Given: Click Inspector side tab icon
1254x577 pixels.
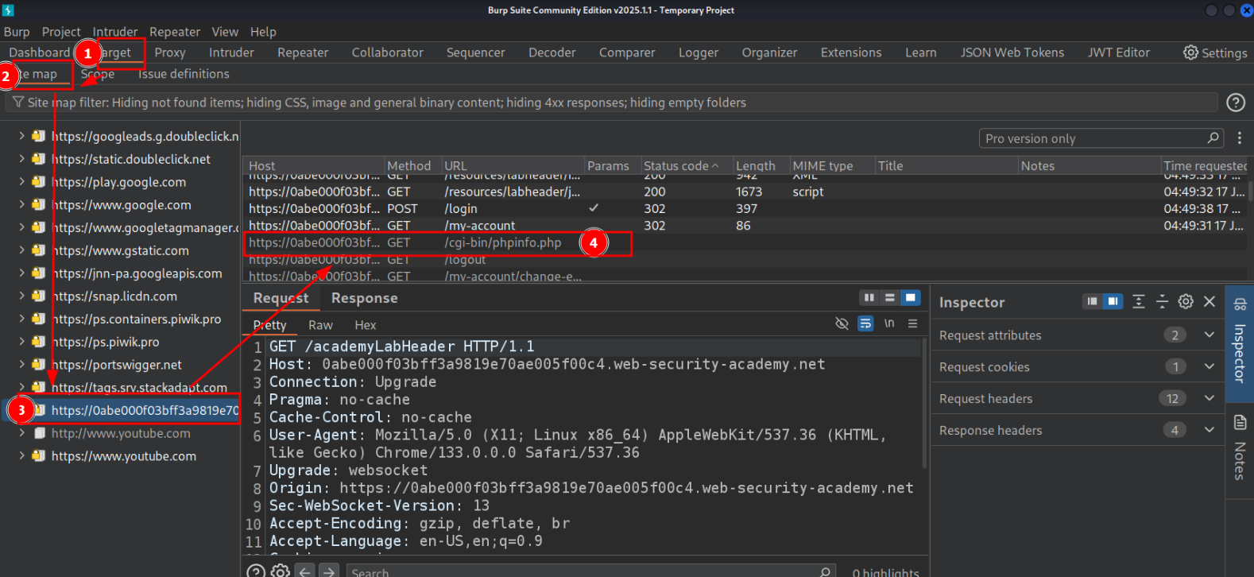Looking at the screenshot, I should point(1240,304).
